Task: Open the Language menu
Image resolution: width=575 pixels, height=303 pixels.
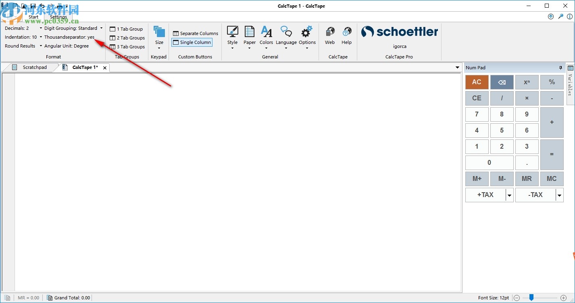Action: (x=286, y=37)
